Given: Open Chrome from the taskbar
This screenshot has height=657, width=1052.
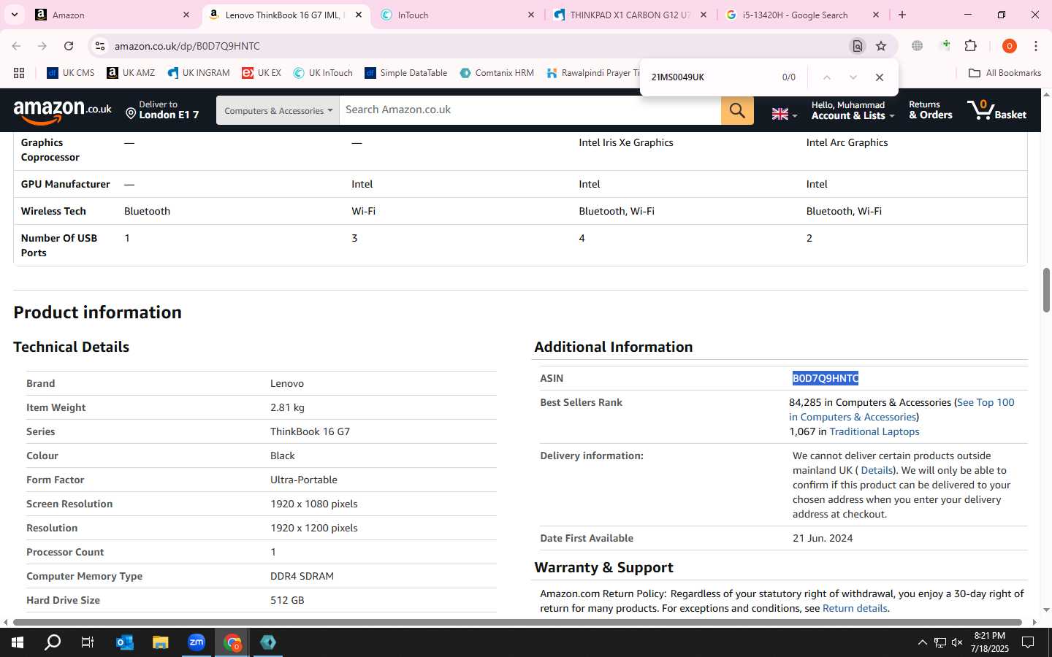Looking at the screenshot, I should [232, 642].
